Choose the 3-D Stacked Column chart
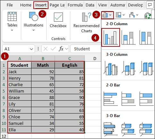155x139 pixels. coord(128,68)
